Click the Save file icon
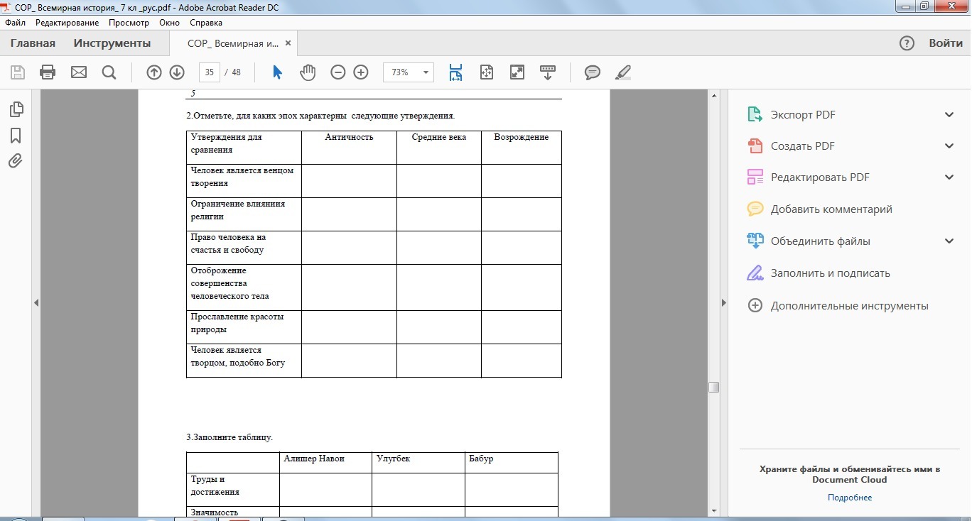972x521 pixels. click(x=18, y=72)
